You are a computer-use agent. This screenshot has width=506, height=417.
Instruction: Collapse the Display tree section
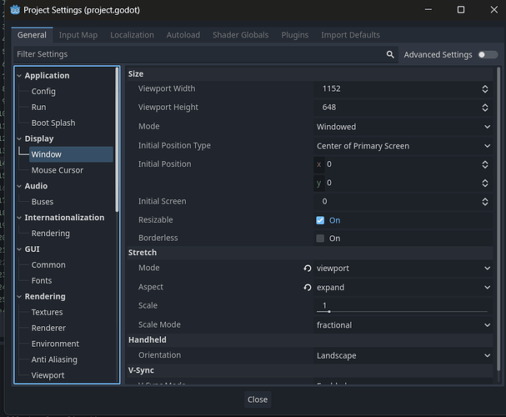(x=19, y=138)
